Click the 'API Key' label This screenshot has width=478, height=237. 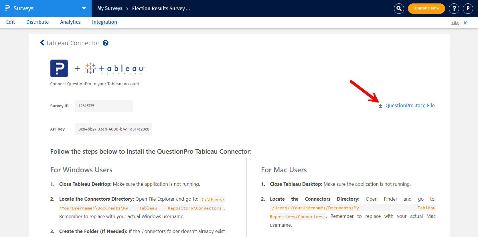click(x=57, y=129)
